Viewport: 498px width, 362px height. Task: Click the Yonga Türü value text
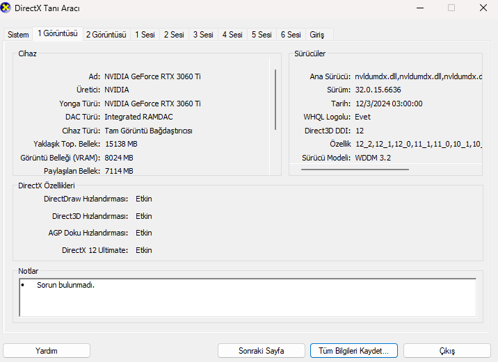click(152, 104)
